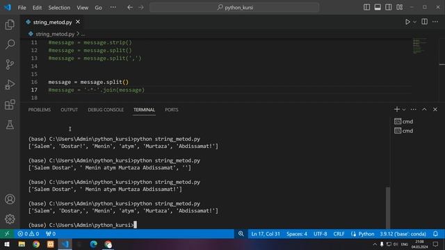The width and height of the screenshot is (445, 250).
Task: Open Microsoft Edge from the taskbar
Action: pos(93,244)
